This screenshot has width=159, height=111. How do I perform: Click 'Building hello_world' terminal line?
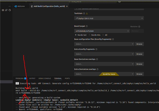tap(27, 88)
